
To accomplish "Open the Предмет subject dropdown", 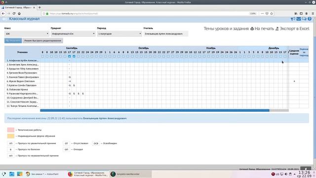I will click(73, 34).
